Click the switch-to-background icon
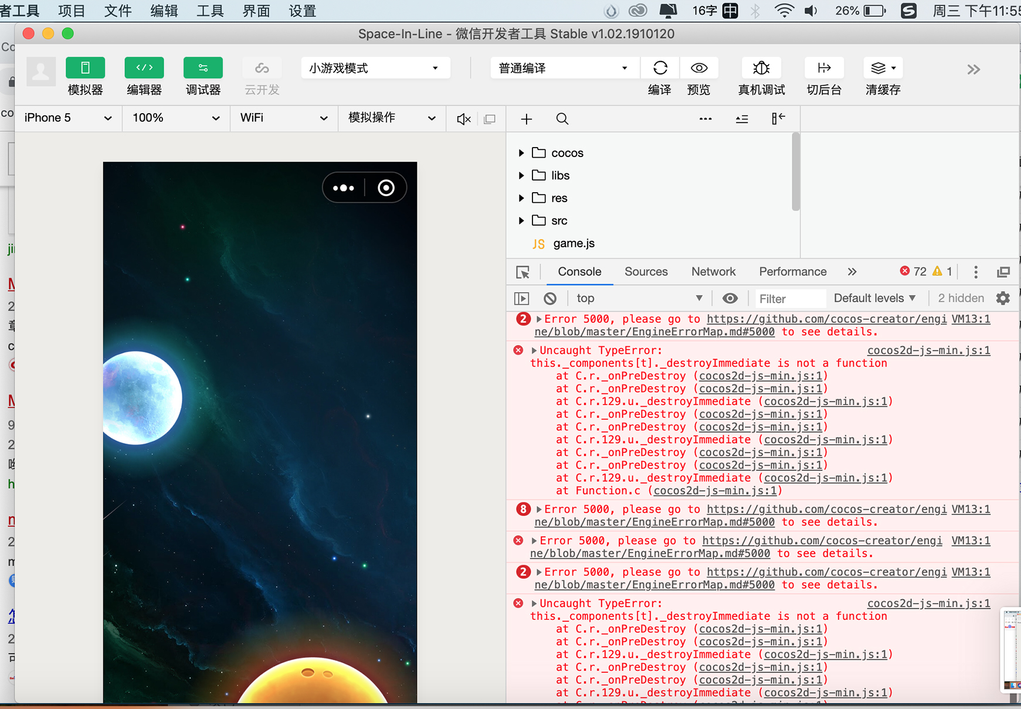The width and height of the screenshot is (1021, 709). pyautogui.click(x=823, y=68)
